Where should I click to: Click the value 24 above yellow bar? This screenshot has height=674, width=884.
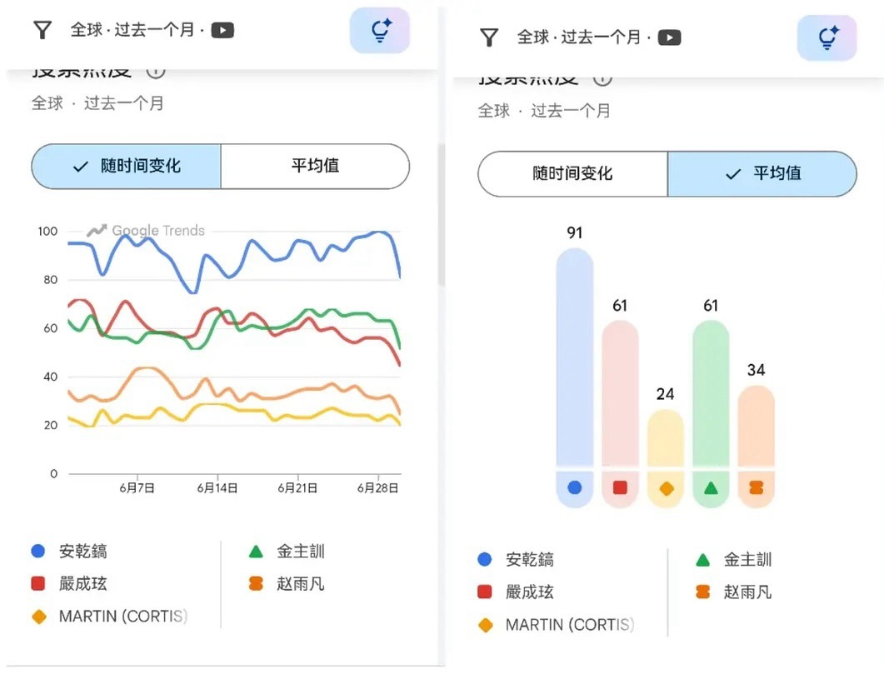point(665,394)
